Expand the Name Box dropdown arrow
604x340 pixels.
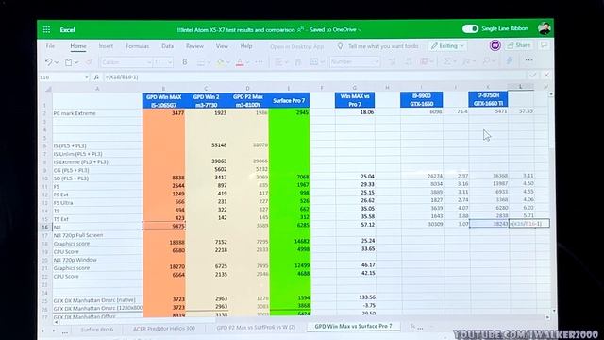pyautogui.click(x=86, y=77)
